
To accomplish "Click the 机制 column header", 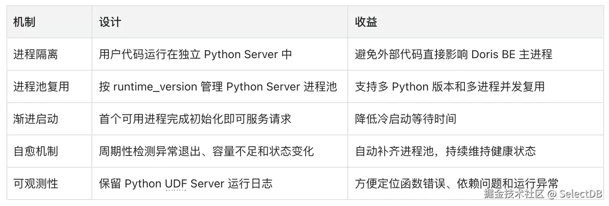I will [x=49, y=22].
